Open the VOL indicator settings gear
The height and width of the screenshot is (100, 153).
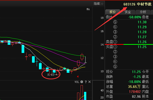[x=82, y=82]
